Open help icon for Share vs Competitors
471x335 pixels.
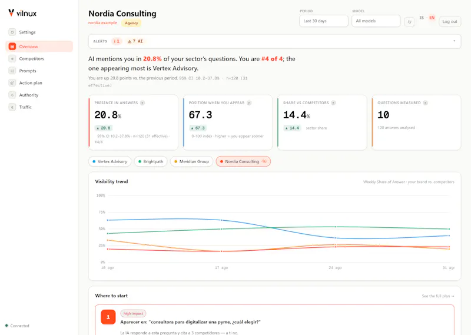click(x=333, y=103)
